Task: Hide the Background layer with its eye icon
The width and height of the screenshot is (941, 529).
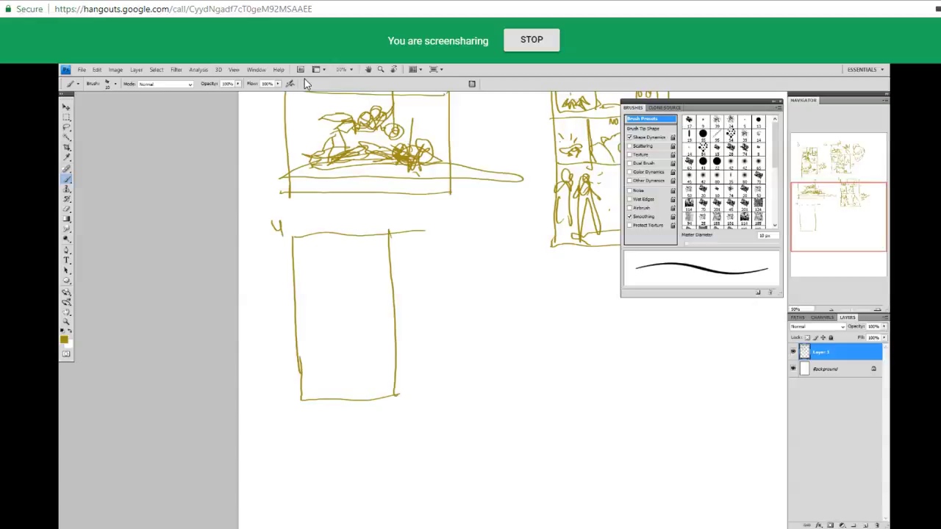Action: tap(793, 369)
